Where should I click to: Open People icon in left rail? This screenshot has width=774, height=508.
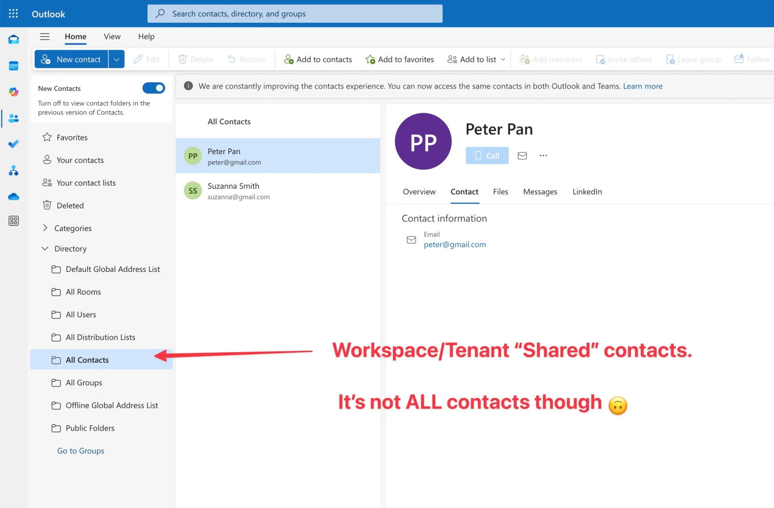14,118
